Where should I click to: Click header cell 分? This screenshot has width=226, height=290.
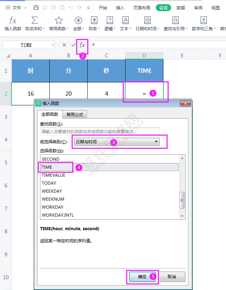[68, 71]
